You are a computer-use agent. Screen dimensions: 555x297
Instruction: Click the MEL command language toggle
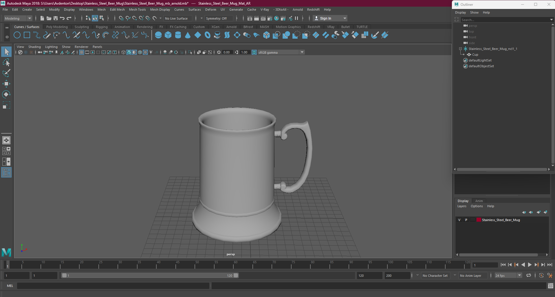[x=10, y=286]
